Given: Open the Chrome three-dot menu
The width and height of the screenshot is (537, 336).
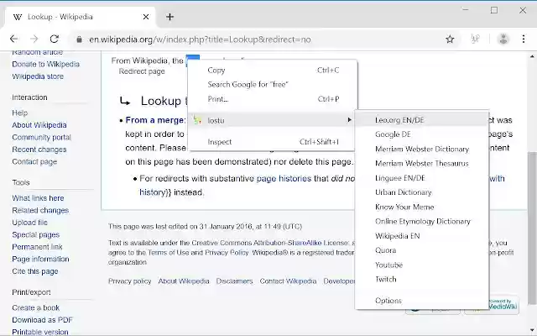Looking at the screenshot, I should 524,39.
